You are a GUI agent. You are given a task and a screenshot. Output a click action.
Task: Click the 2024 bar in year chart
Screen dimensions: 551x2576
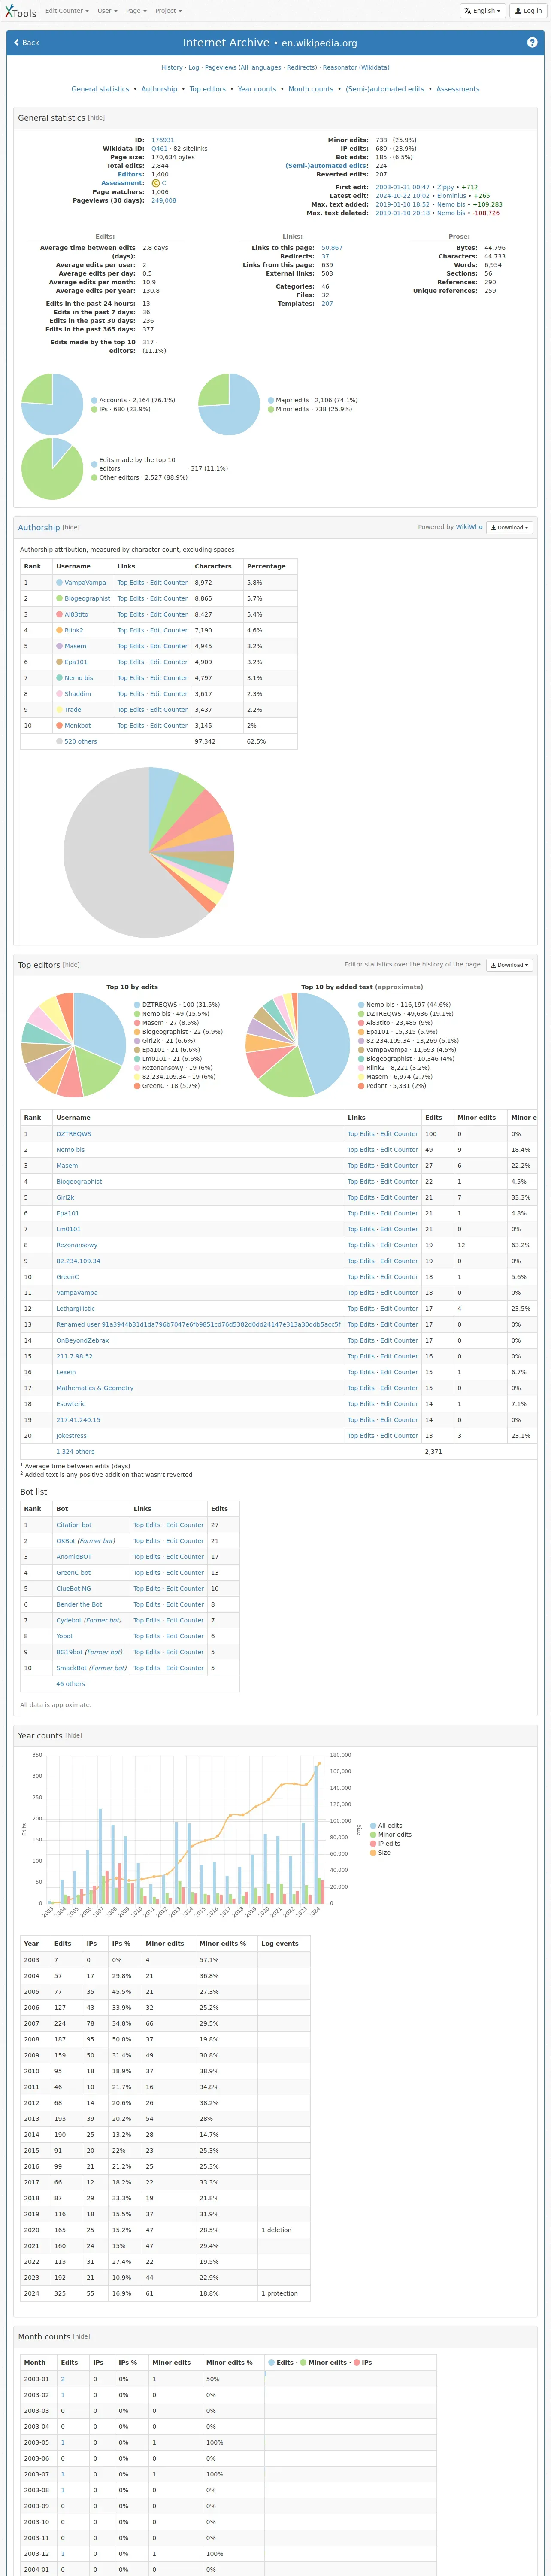coord(316,1834)
